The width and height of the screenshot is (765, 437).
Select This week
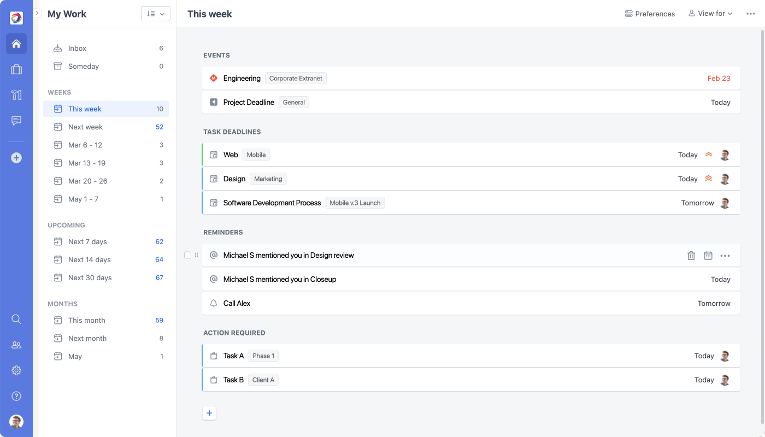[106, 109]
